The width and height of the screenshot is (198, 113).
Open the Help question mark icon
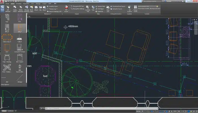(x=183, y=1)
